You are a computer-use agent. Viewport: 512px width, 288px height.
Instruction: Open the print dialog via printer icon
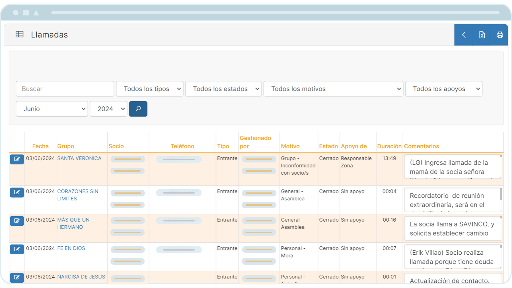tap(499, 35)
